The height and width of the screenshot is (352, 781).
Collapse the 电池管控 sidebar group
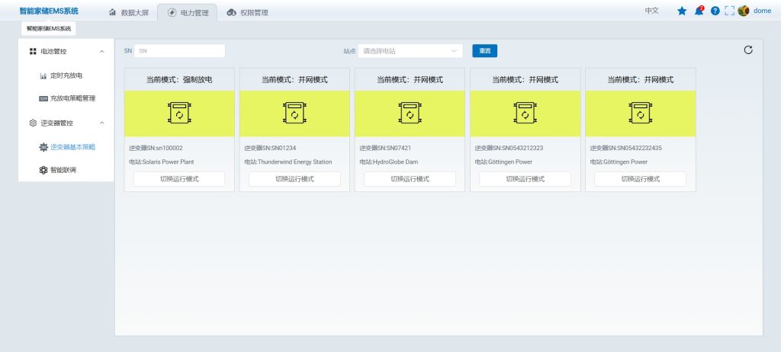[102, 51]
